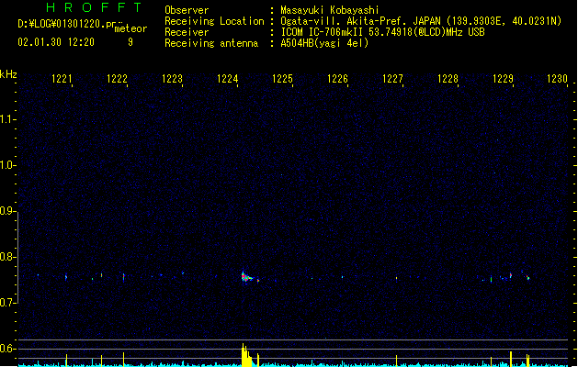
Task: Click the 1227 time marker
Action: (x=392, y=79)
